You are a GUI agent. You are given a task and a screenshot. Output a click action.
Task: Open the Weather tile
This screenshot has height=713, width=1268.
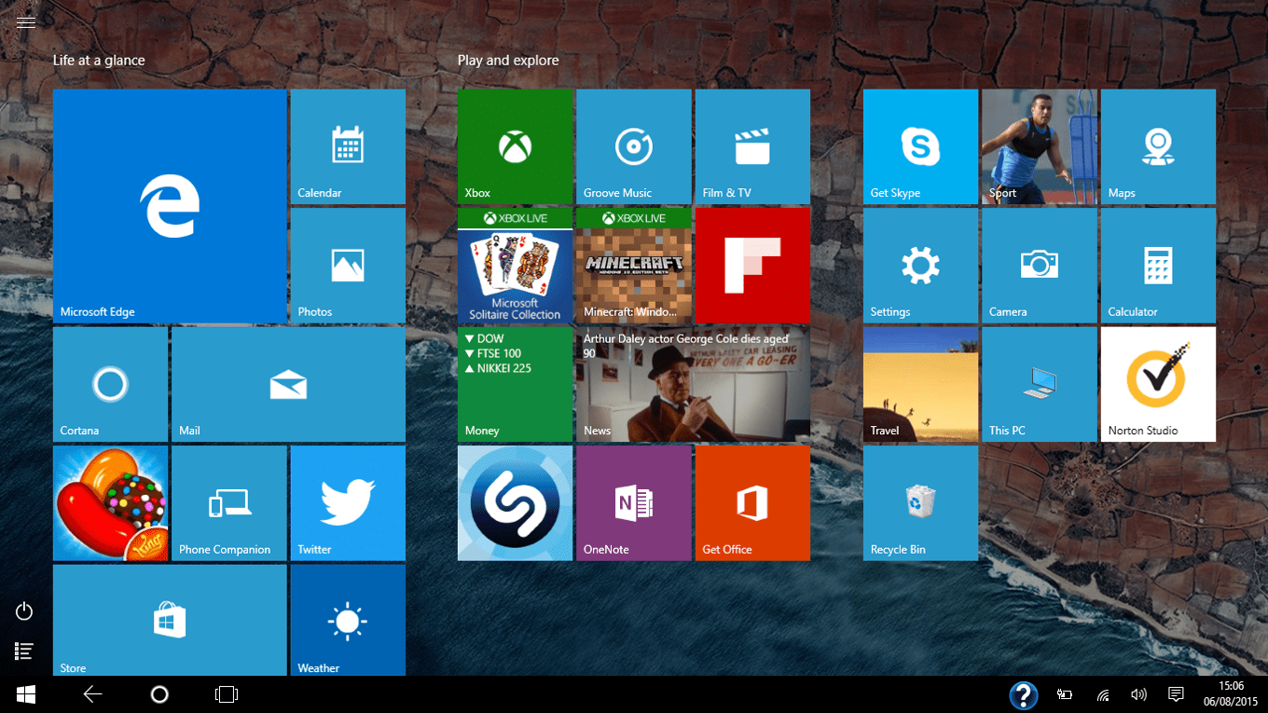click(x=348, y=620)
